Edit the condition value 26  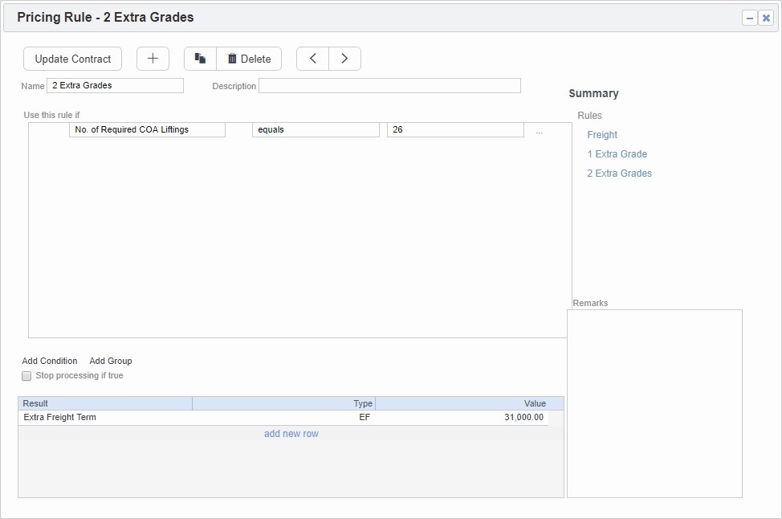pyautogui.click(x=454, y=130)
